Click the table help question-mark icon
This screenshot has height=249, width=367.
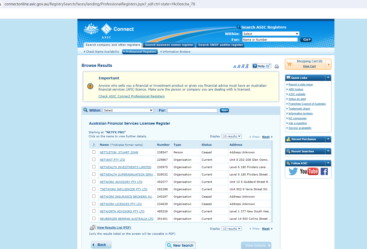pyautogui.click(x=93, y=145)
